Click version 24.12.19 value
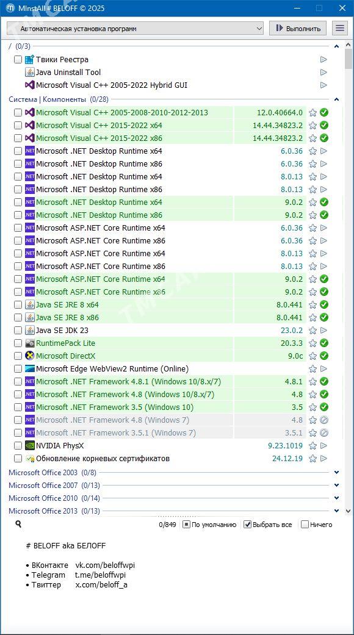The height and width of the screenshot is (635, 354). (x=287, y=459)
